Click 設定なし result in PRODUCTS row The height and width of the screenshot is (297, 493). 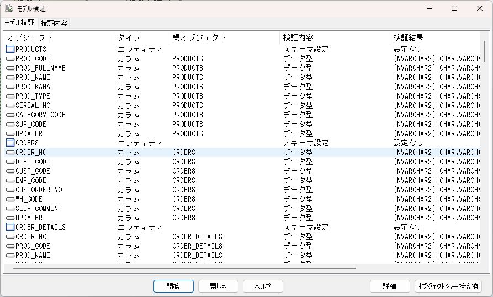pyautogui.click(x=408, y=49)
